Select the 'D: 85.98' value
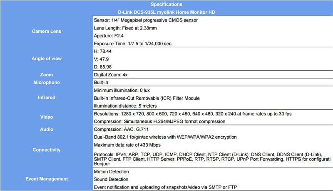Screen dimensions: 333x191 (x=102, y=67)
